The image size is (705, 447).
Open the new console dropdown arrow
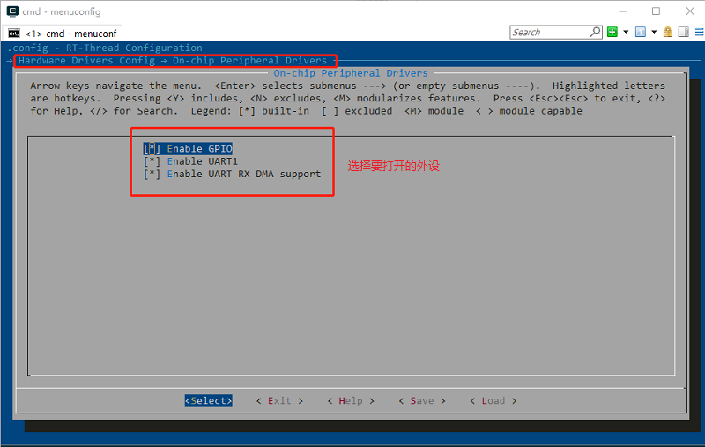[626, 32]
